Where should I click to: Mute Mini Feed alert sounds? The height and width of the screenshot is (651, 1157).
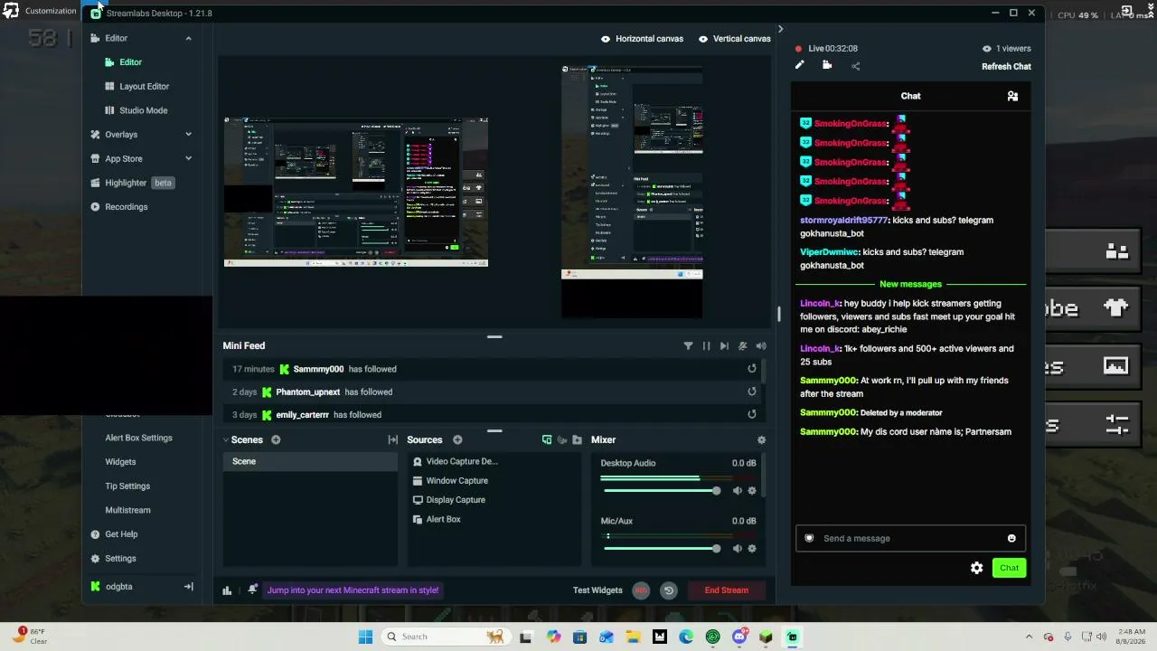point(761,346)
